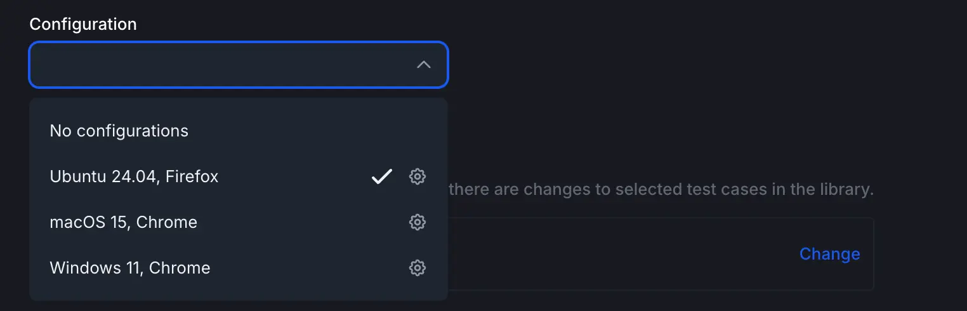Select "Windows 11, Chrome" configuration entry
This screenshot has height=311, width=967.
point(130,268)
